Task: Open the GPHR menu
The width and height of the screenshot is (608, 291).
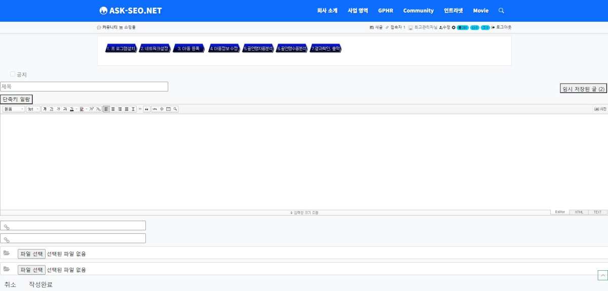Action: point(386,11)
